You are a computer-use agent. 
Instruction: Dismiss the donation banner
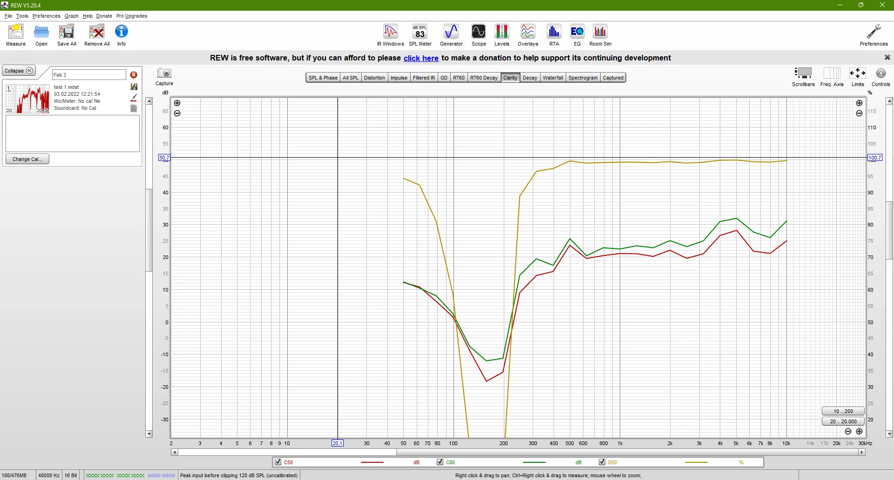tap(887, 57)
